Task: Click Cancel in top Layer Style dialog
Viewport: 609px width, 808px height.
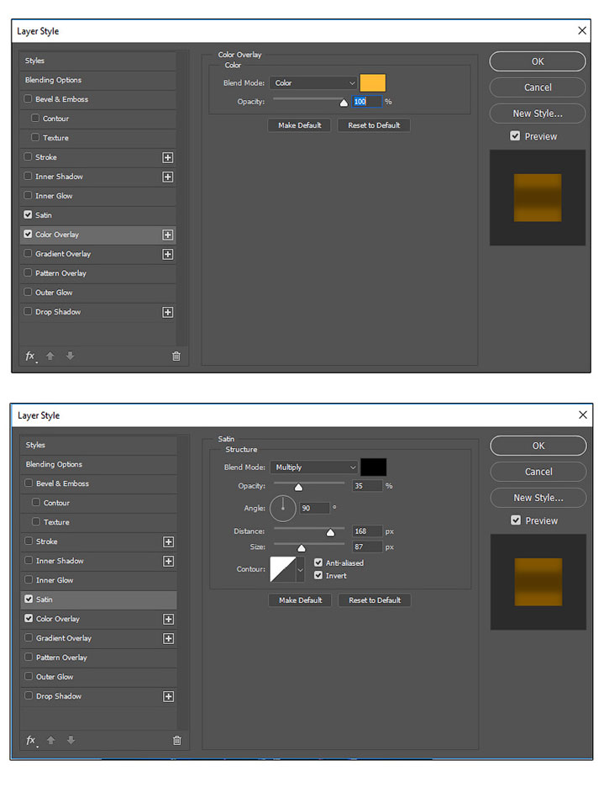Action: pos(538,87)
